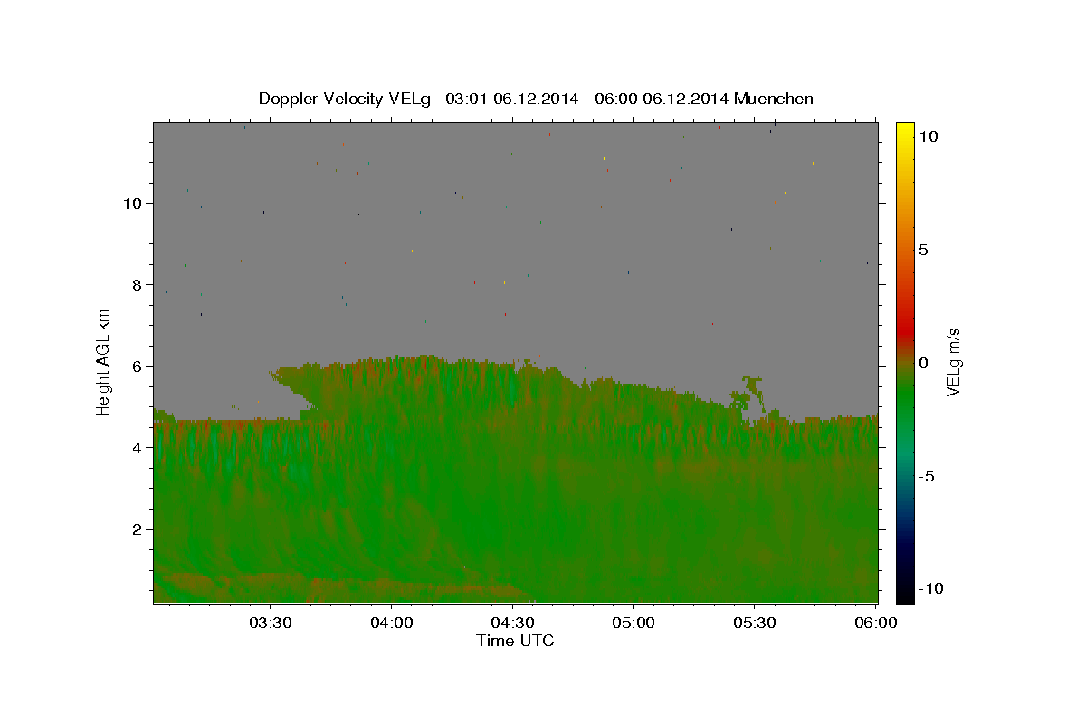Click the 'Time UTC' axis label
The height and width of the screenshot is (724, 1086).
click(x=515, y=641)
